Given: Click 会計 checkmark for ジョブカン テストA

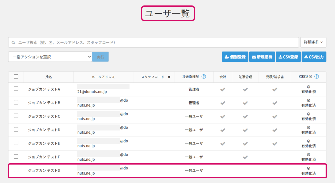Looking at the screenshot, I should point(222,89).
